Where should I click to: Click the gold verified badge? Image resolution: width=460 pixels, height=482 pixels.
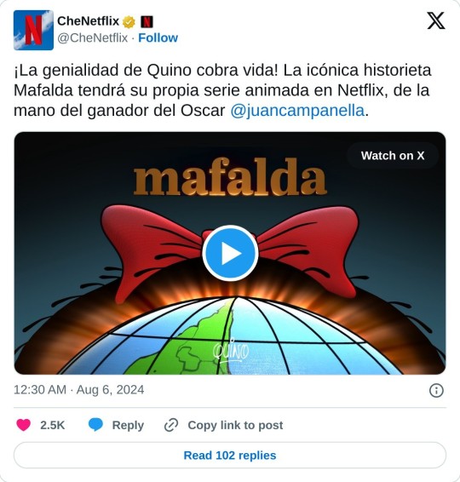pyautogui.click(x=129, y=22)
